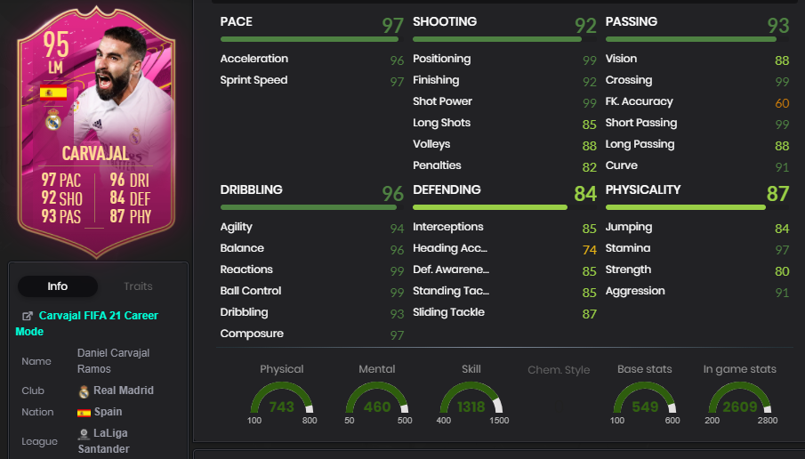Viewport: 805px width, 459px height.
Task: Click the In game stats 2609 gauge
Action: [740, 399]
